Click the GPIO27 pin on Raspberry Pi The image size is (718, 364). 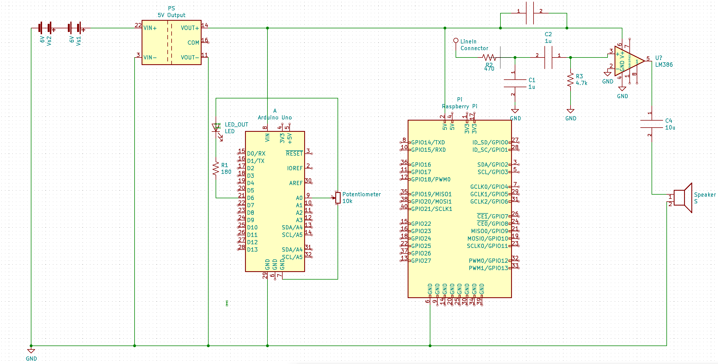click(421, 261)
